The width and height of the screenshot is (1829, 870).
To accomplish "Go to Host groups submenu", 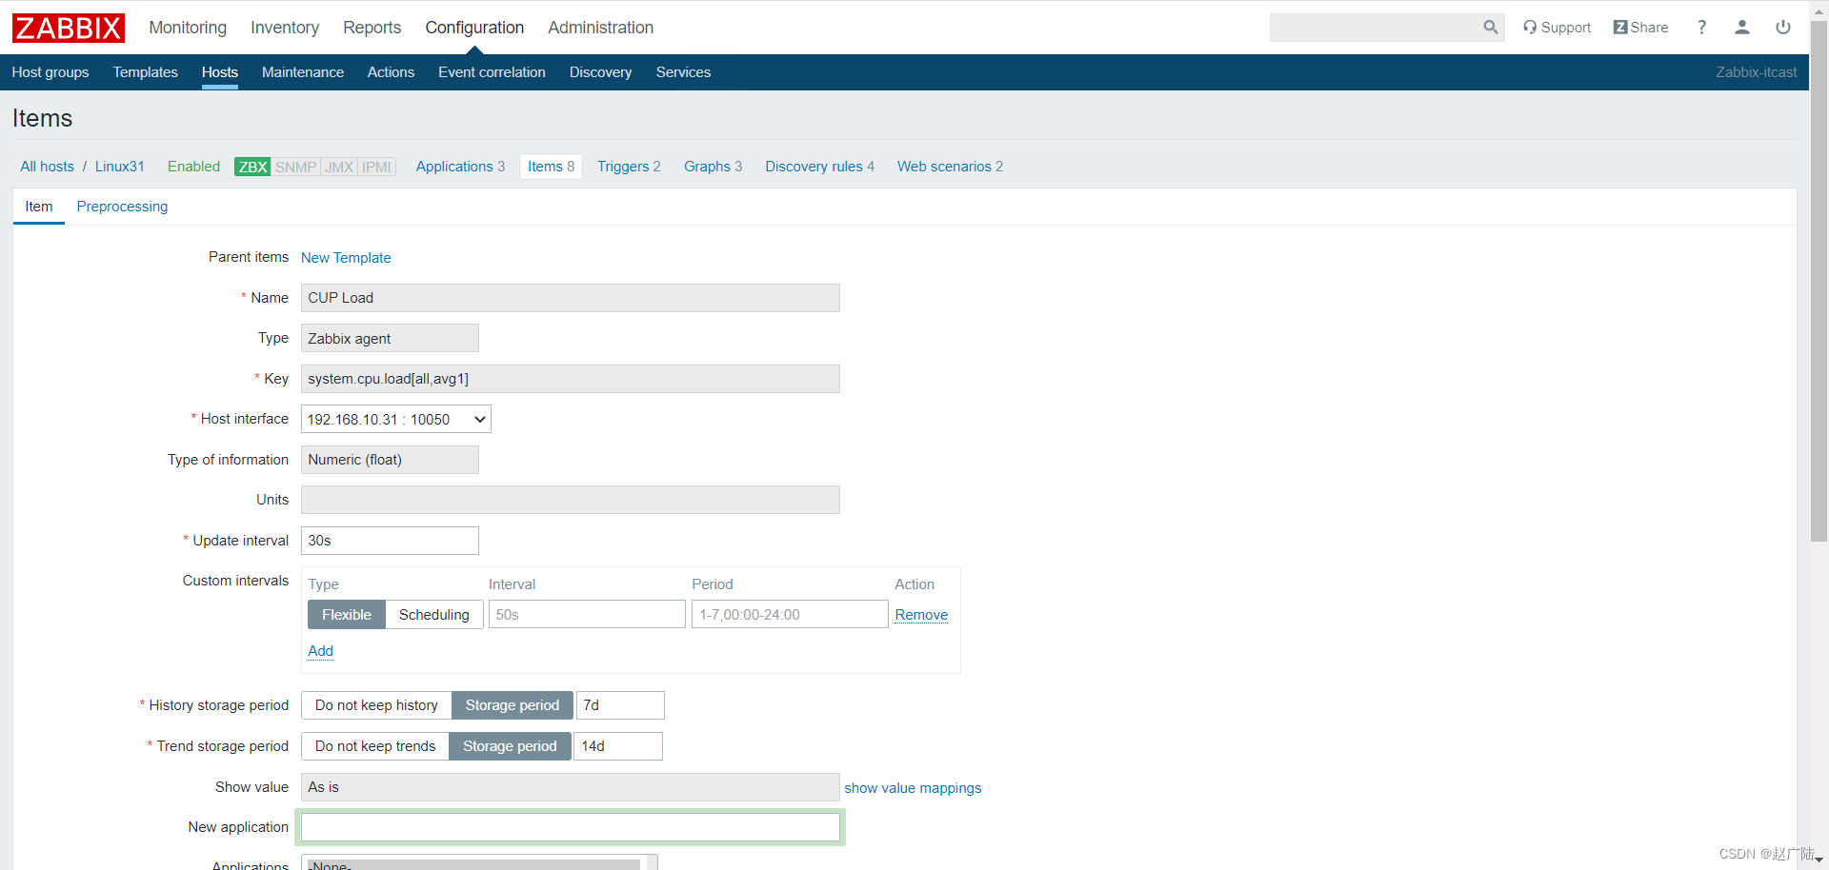I will (50, 72).
